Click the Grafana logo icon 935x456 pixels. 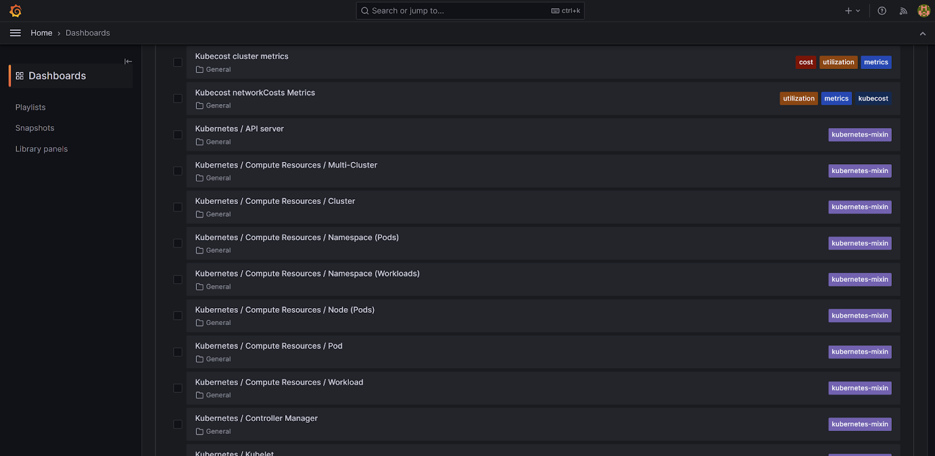tap(16, 11)
